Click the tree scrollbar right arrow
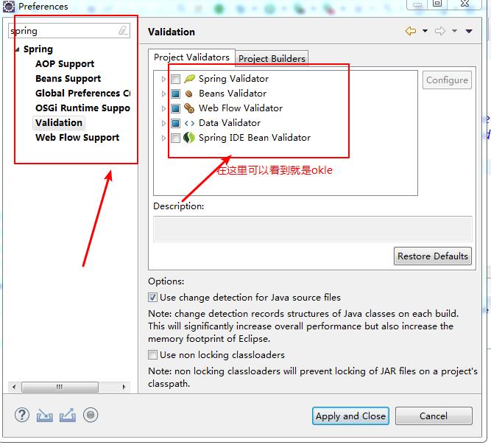This screenshot has width=491, height=445. [x=124, y=387]
